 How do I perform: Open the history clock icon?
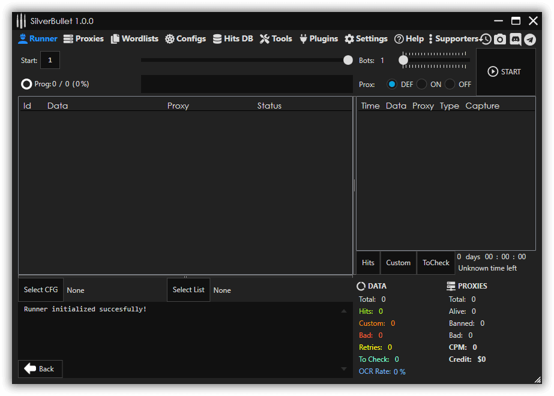(x=486, y=39)
